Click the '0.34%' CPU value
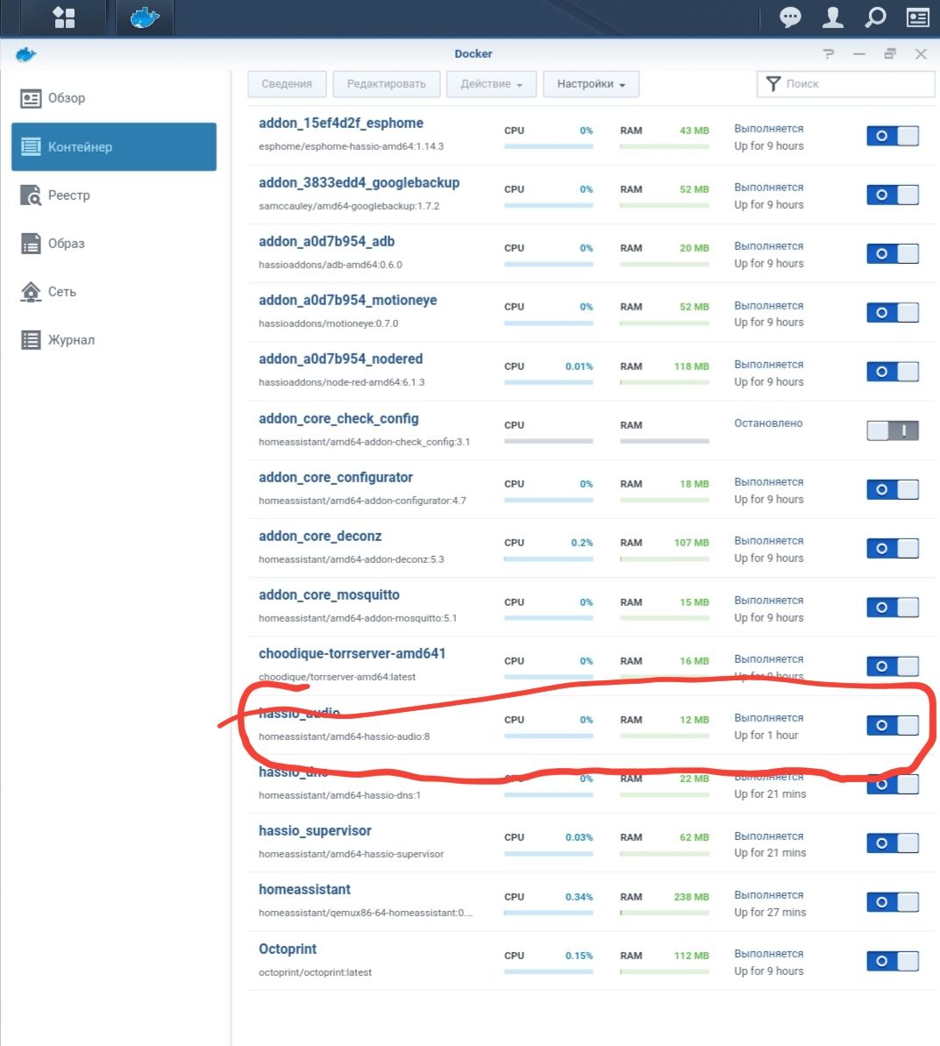Viewport: 940px width, 1046px height. [x=579, y=897]
